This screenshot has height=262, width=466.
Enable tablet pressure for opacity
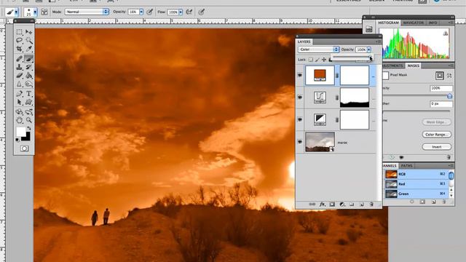pos(150,12)
